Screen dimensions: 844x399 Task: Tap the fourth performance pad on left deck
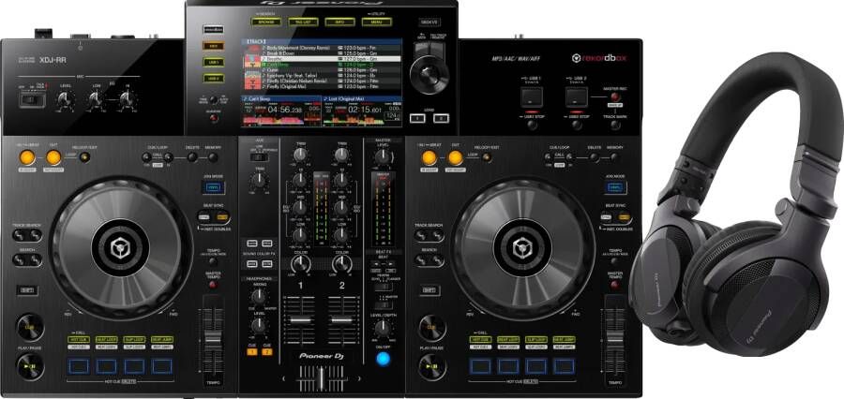pos(162,365)
